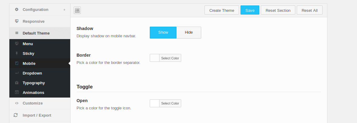This screenshot has height=123, width=357.
Task: Open the Border Select Color picker
Action: coord(170,58)
